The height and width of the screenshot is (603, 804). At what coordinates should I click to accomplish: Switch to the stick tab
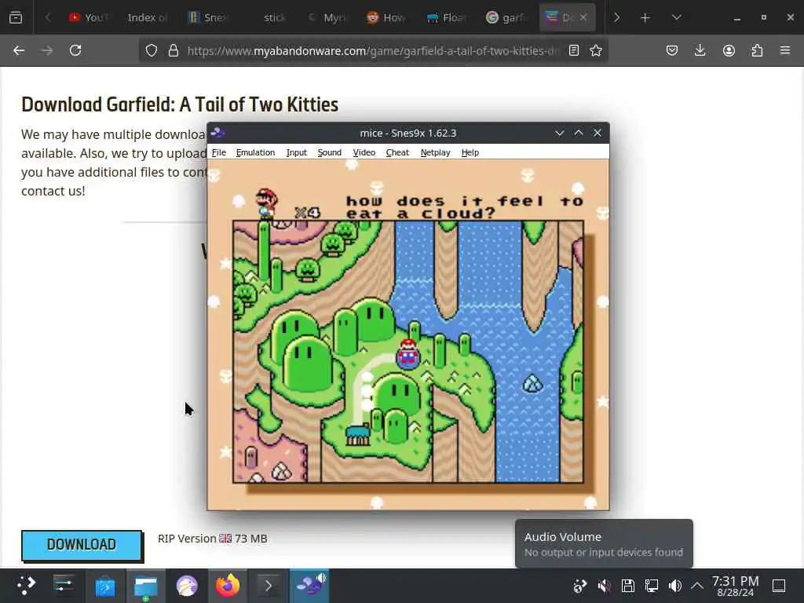coord(274,17)
